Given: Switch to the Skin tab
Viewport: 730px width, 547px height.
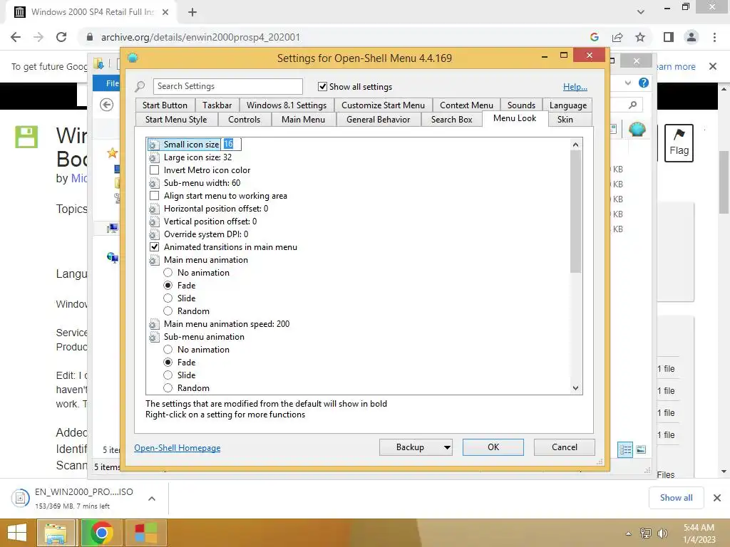Looking at the screenshot, I should pos(565,120).
